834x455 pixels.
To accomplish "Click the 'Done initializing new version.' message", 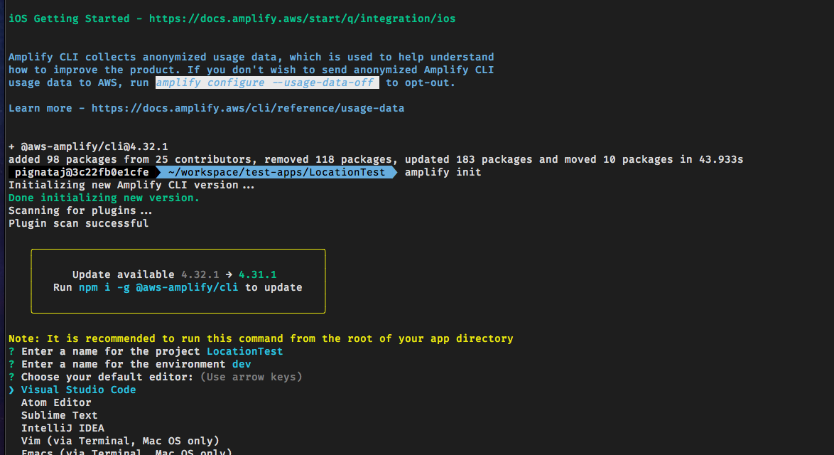I will (x=104, y=198).
